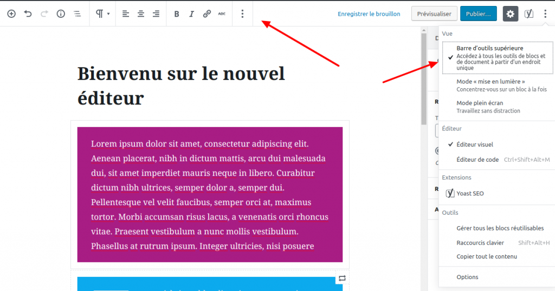The image size is (555, 291).
Task: Apply strikethrough with ABC icon
Action: (x=222, y=14)
